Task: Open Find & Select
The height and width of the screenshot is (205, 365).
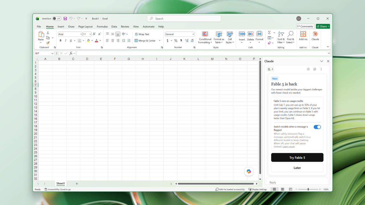Action: pos(290,38)
